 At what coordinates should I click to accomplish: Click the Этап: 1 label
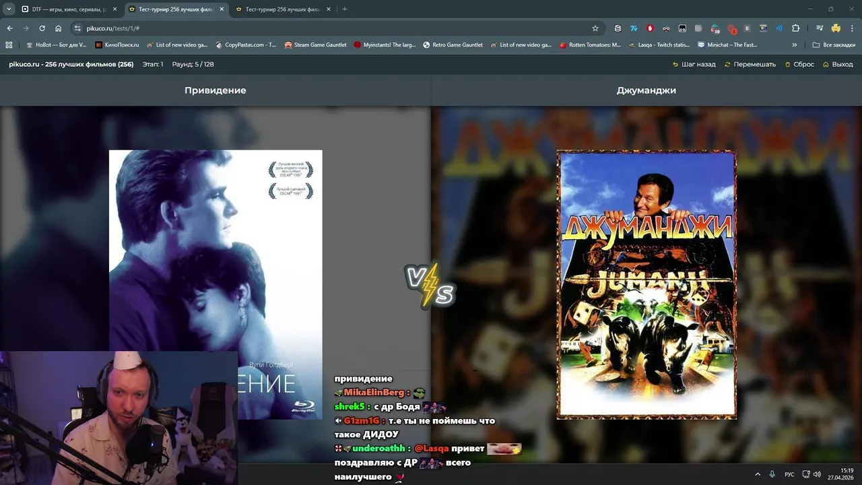(152, 65)
